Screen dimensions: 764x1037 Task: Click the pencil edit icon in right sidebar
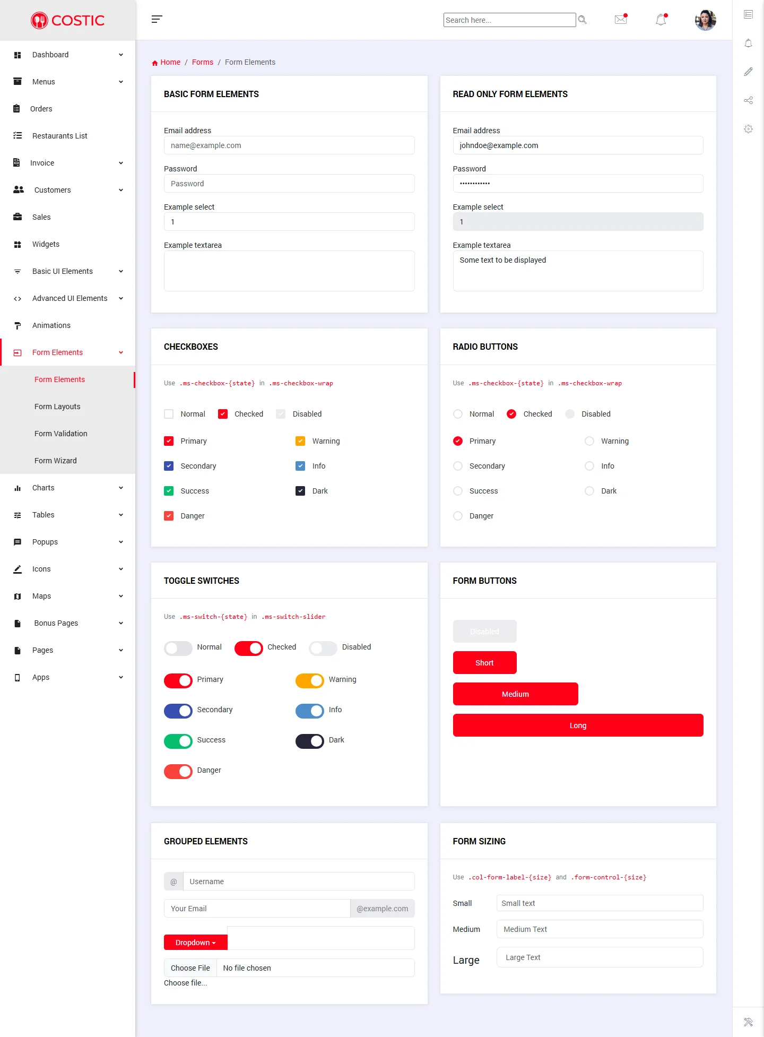[x=748, y=72]
